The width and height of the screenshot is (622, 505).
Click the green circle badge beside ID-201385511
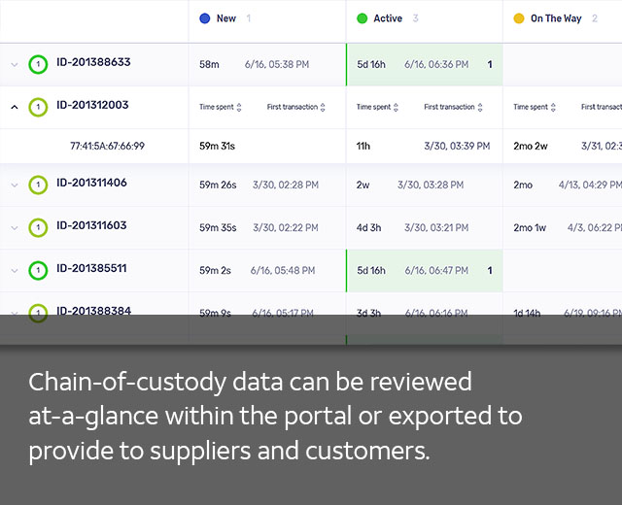click(38, 271)
